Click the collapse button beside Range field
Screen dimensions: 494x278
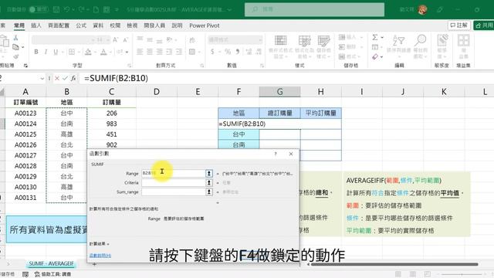[209, 173]
